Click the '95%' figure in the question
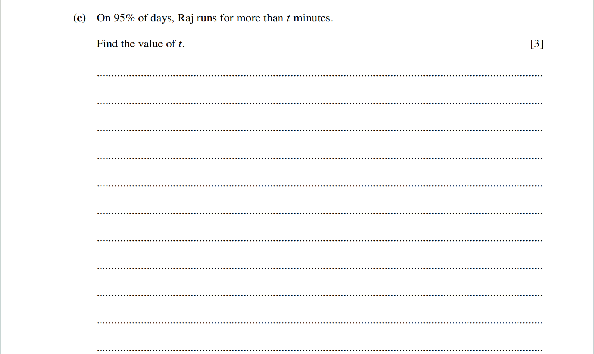 click(124, 18)
